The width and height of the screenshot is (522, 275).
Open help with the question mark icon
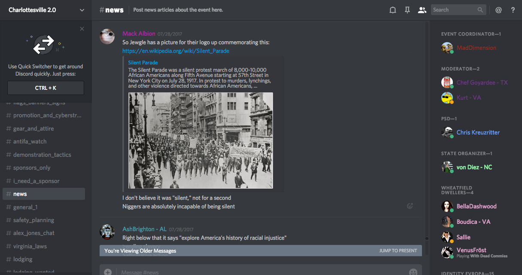click(513, 10)
